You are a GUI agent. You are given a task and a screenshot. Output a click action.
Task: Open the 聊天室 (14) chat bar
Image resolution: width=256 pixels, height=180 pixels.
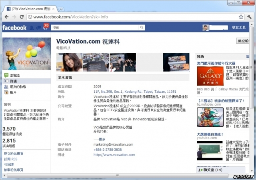pos(221,170)
